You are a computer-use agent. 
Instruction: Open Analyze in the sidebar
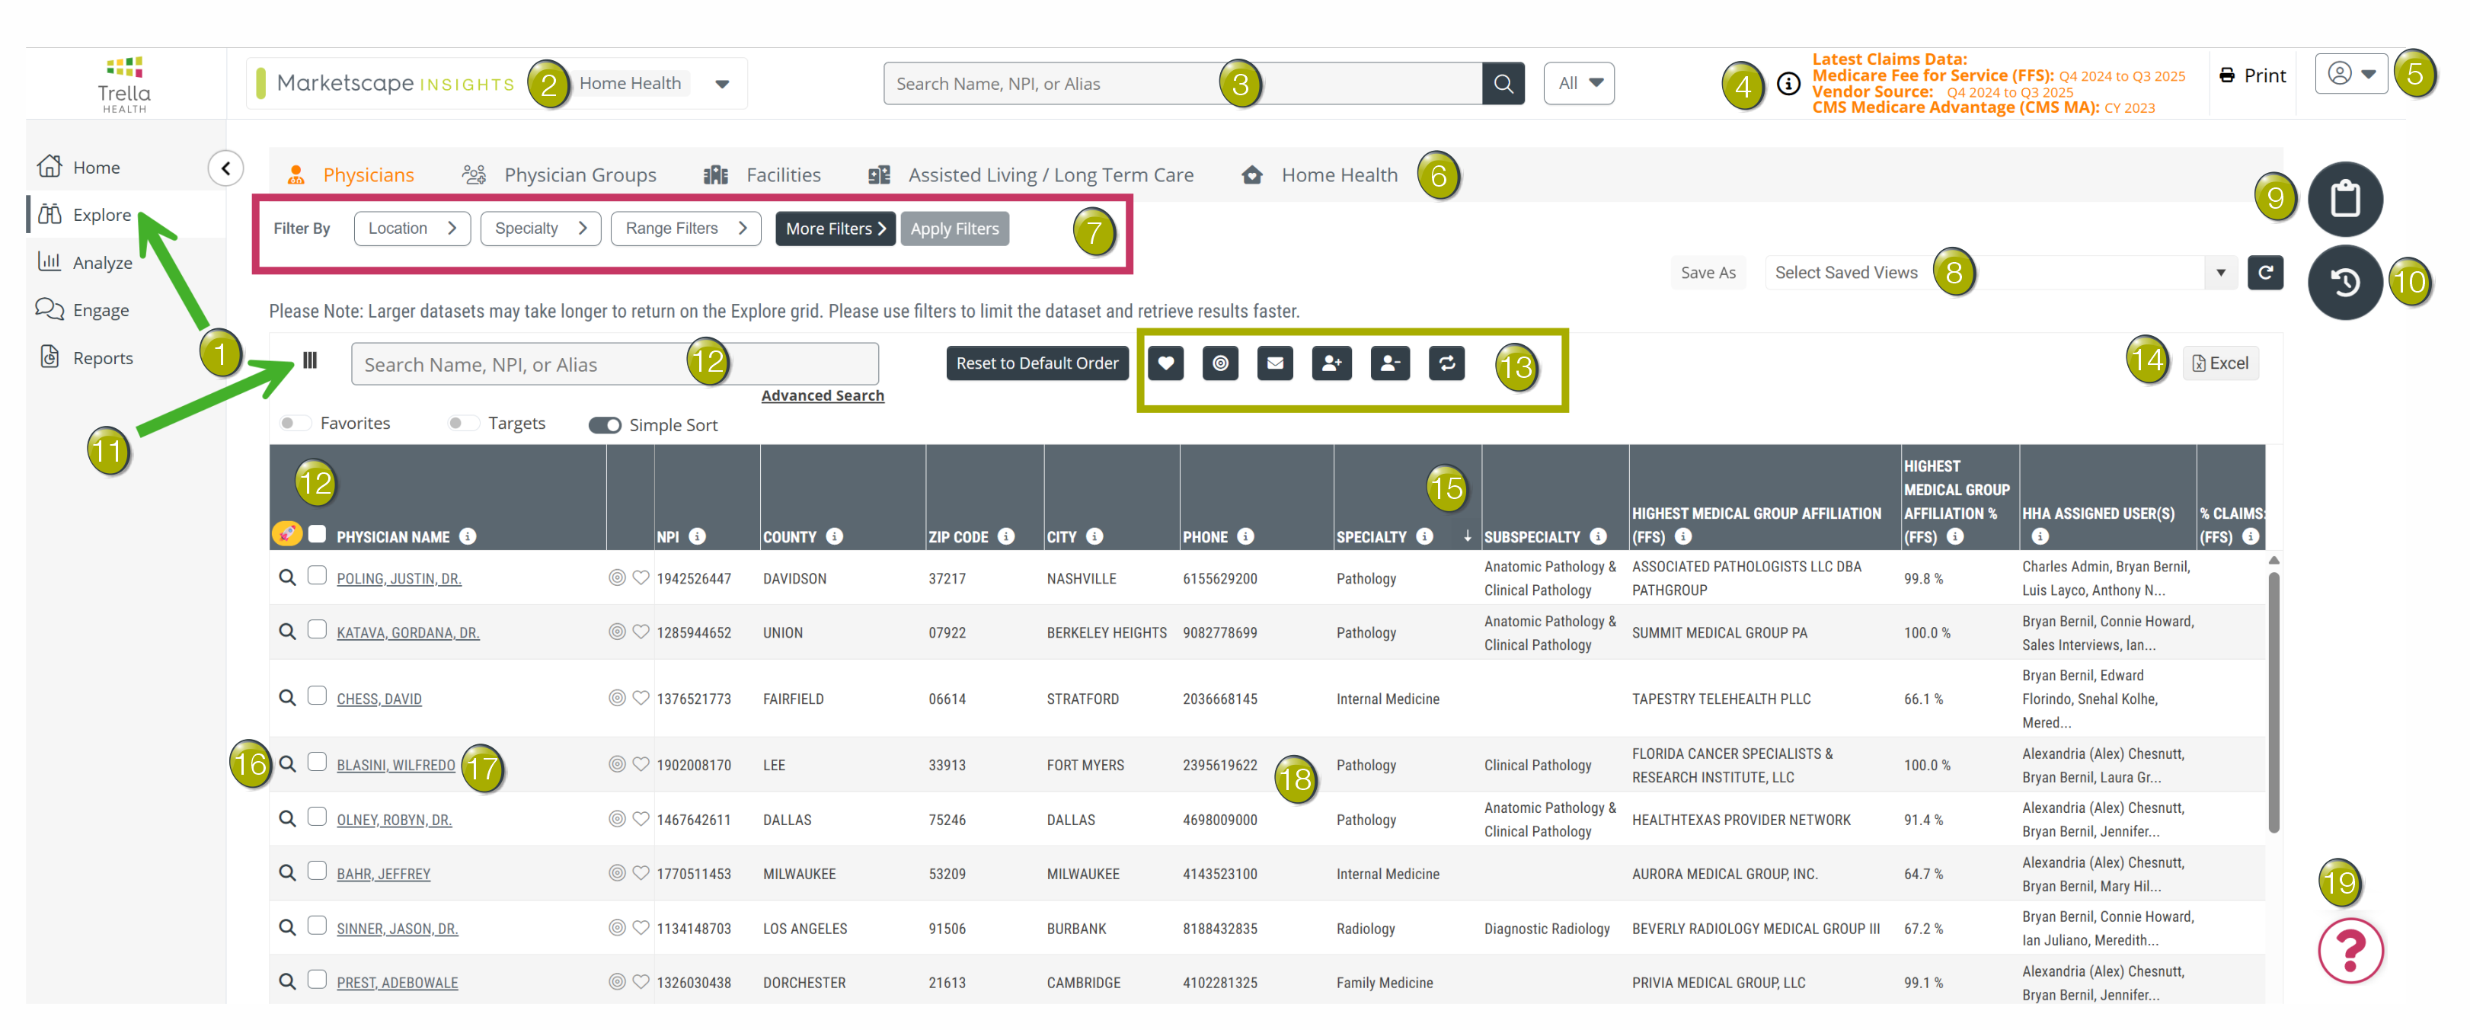coord(85,262)
